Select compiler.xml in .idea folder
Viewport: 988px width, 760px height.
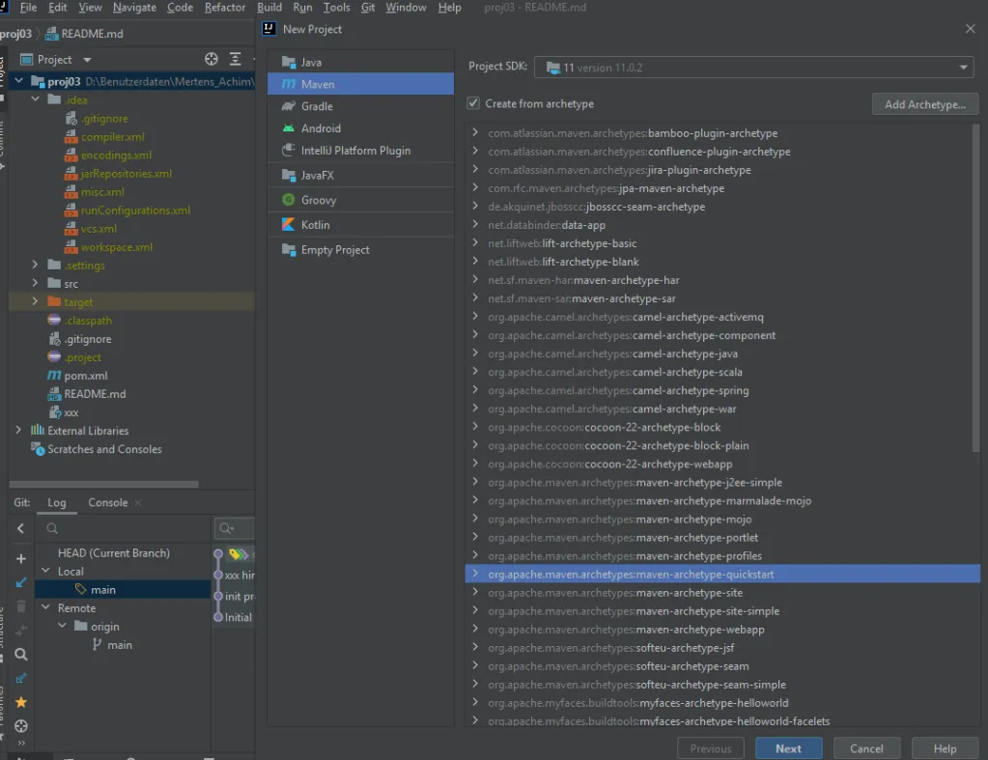(x=112, y=137)
